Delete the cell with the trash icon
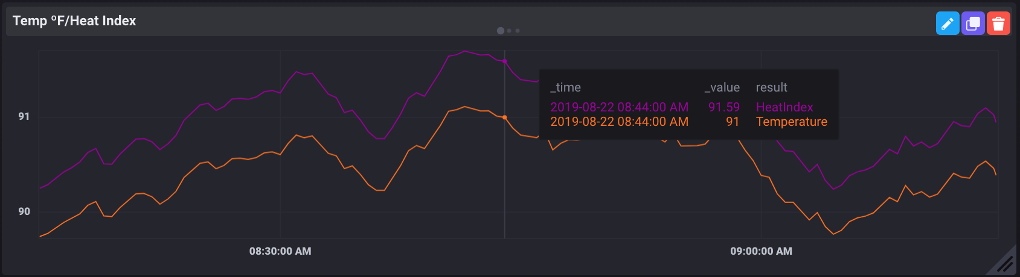Screen dimensions: 1020x277 (998, 23)
